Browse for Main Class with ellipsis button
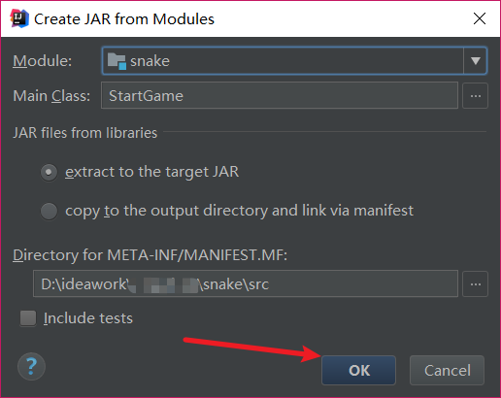501x398 pixels. [x=475, y=96]
